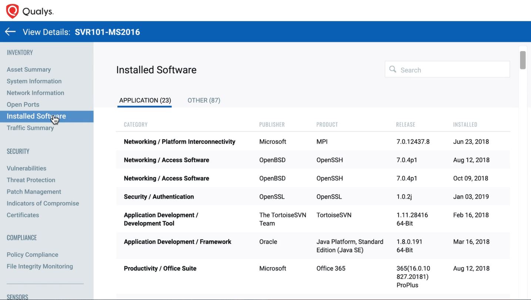Open Network Information page

point(36,93)
